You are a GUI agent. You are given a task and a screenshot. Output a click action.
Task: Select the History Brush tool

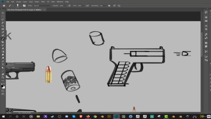click(x=3, y=45)
